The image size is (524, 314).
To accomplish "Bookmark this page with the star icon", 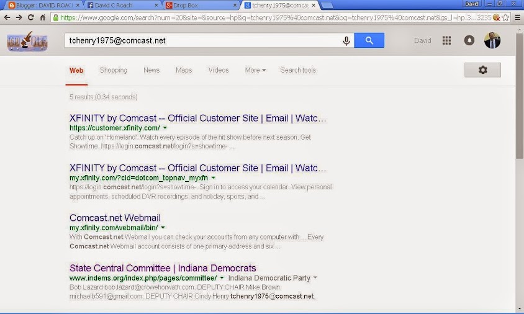I will [505, 17].
